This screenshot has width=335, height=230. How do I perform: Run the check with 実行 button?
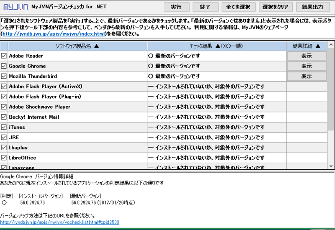[176, 7]
